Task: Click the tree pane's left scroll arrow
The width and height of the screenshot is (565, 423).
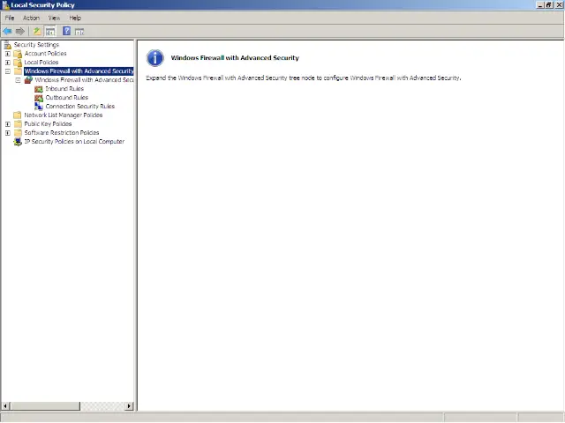Action: click(x=5, y=406)
